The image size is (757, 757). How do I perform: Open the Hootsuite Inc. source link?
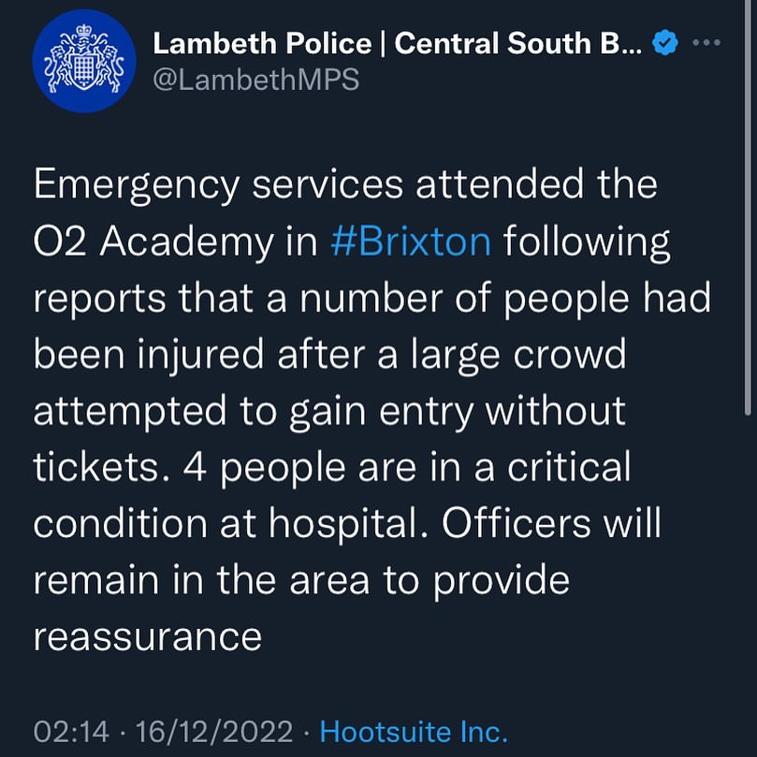(413, 731)
